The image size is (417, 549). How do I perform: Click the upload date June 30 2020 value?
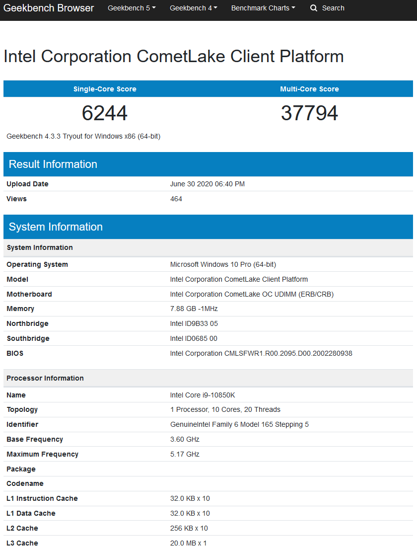pos(208,184)
